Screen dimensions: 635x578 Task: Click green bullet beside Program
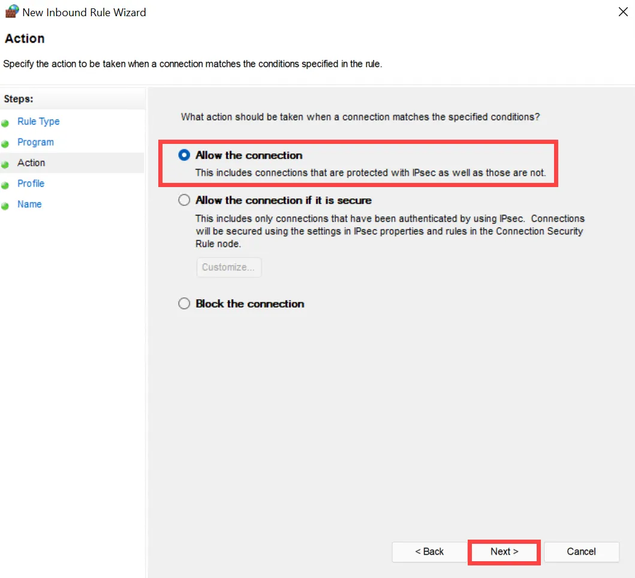pos(5,144)
